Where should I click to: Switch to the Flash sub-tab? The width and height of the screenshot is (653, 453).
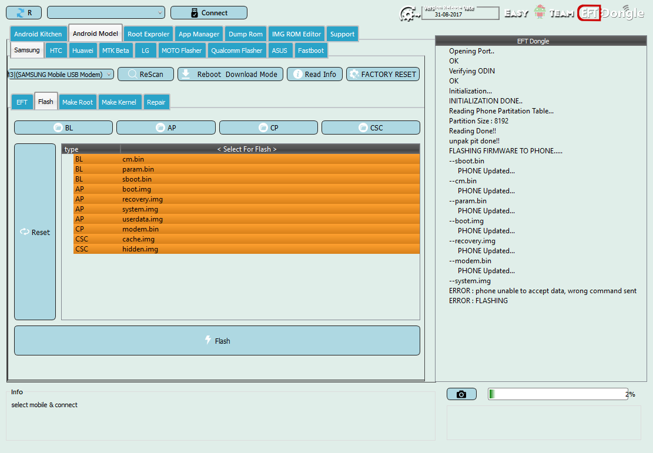(45, 102)
